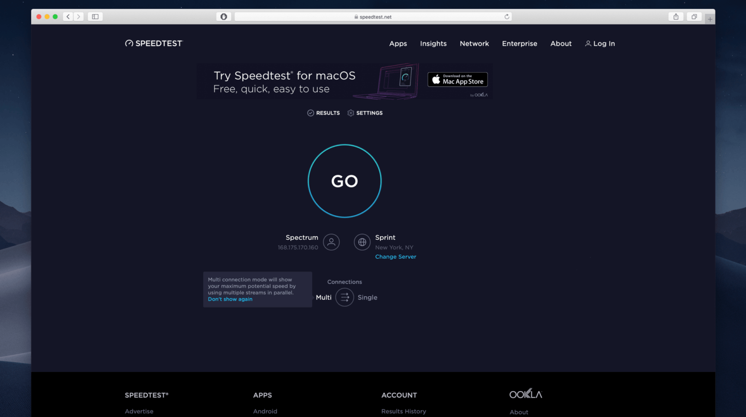Toggle the Multi/Single connections switch
Screen dimensions: 746x417
(x=344, y=297)
